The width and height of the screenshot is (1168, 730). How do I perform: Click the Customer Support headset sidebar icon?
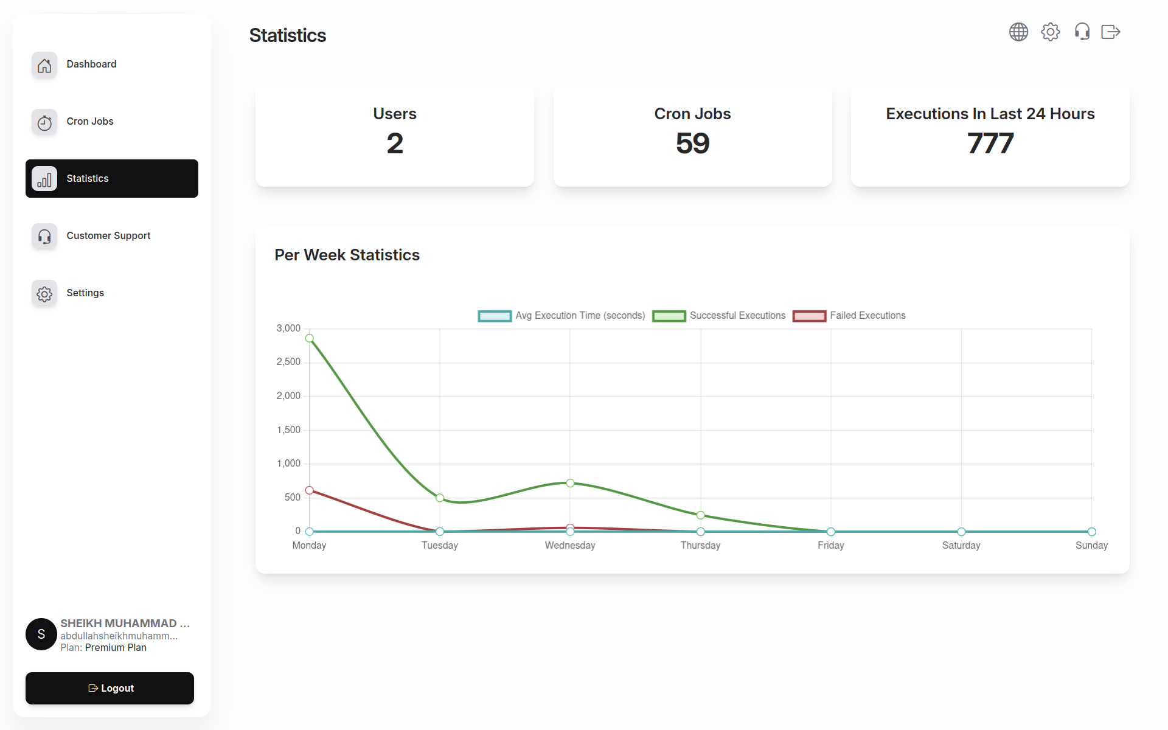click(44, 236)
